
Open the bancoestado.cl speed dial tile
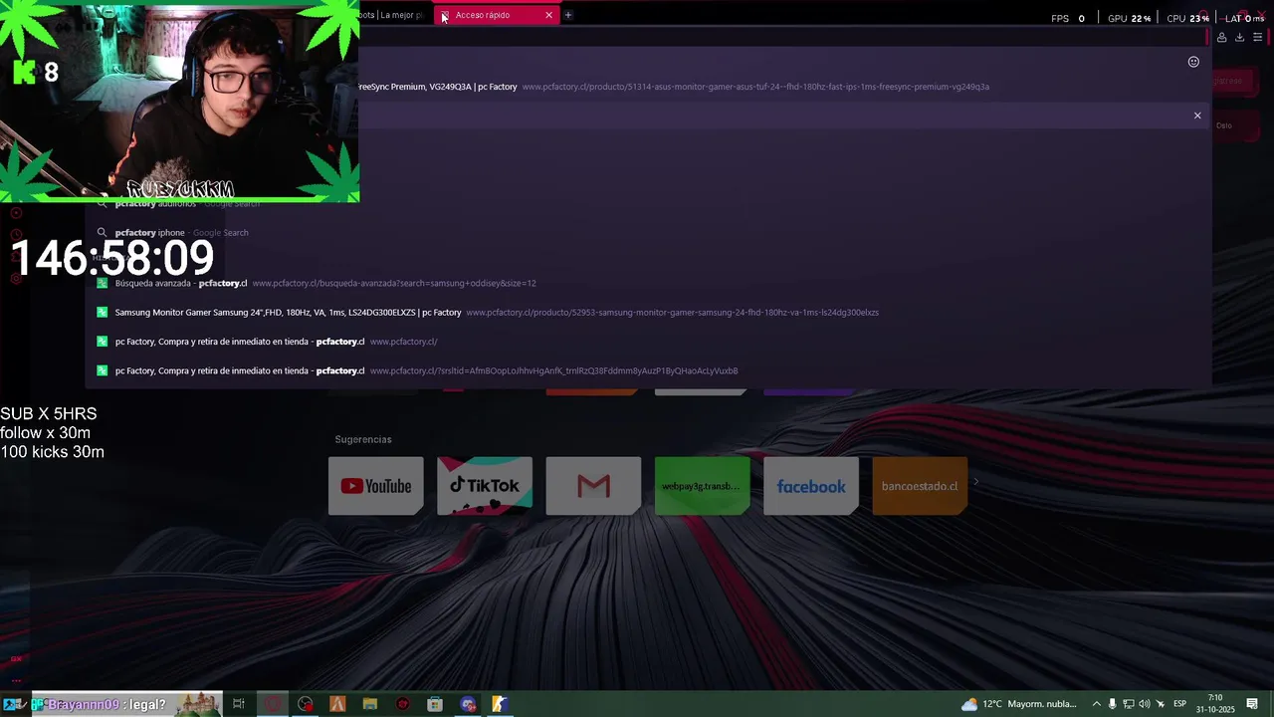pyautogui.click(x=920, y=486)
